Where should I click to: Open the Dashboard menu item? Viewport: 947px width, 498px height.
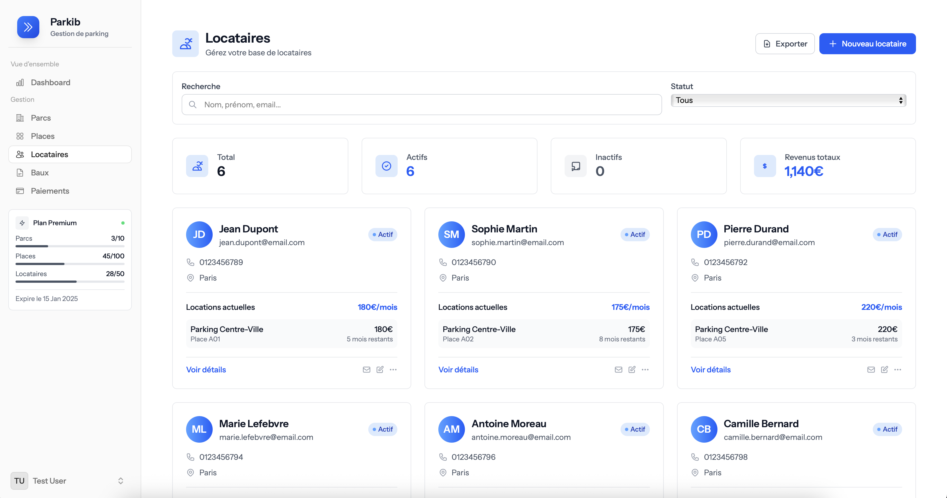pyautogui.click(x=50, y=82)
